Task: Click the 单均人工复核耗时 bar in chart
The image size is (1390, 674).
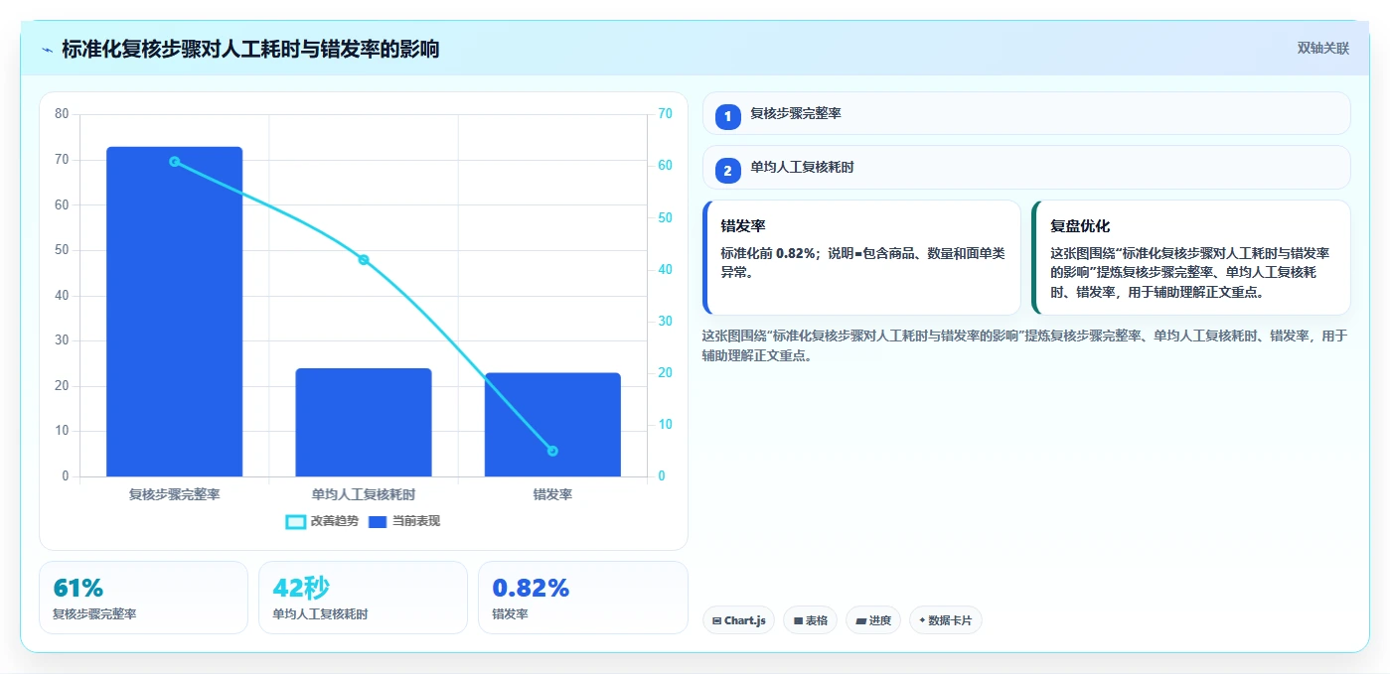Action: tap(364, 423)
